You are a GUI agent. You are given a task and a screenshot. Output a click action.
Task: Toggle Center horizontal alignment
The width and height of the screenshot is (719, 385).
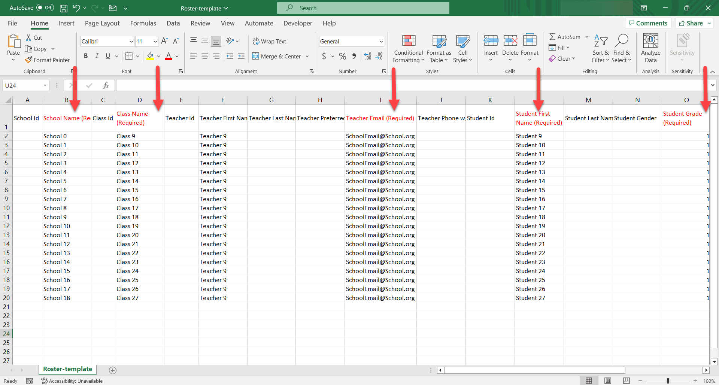(x=205, y=56)
